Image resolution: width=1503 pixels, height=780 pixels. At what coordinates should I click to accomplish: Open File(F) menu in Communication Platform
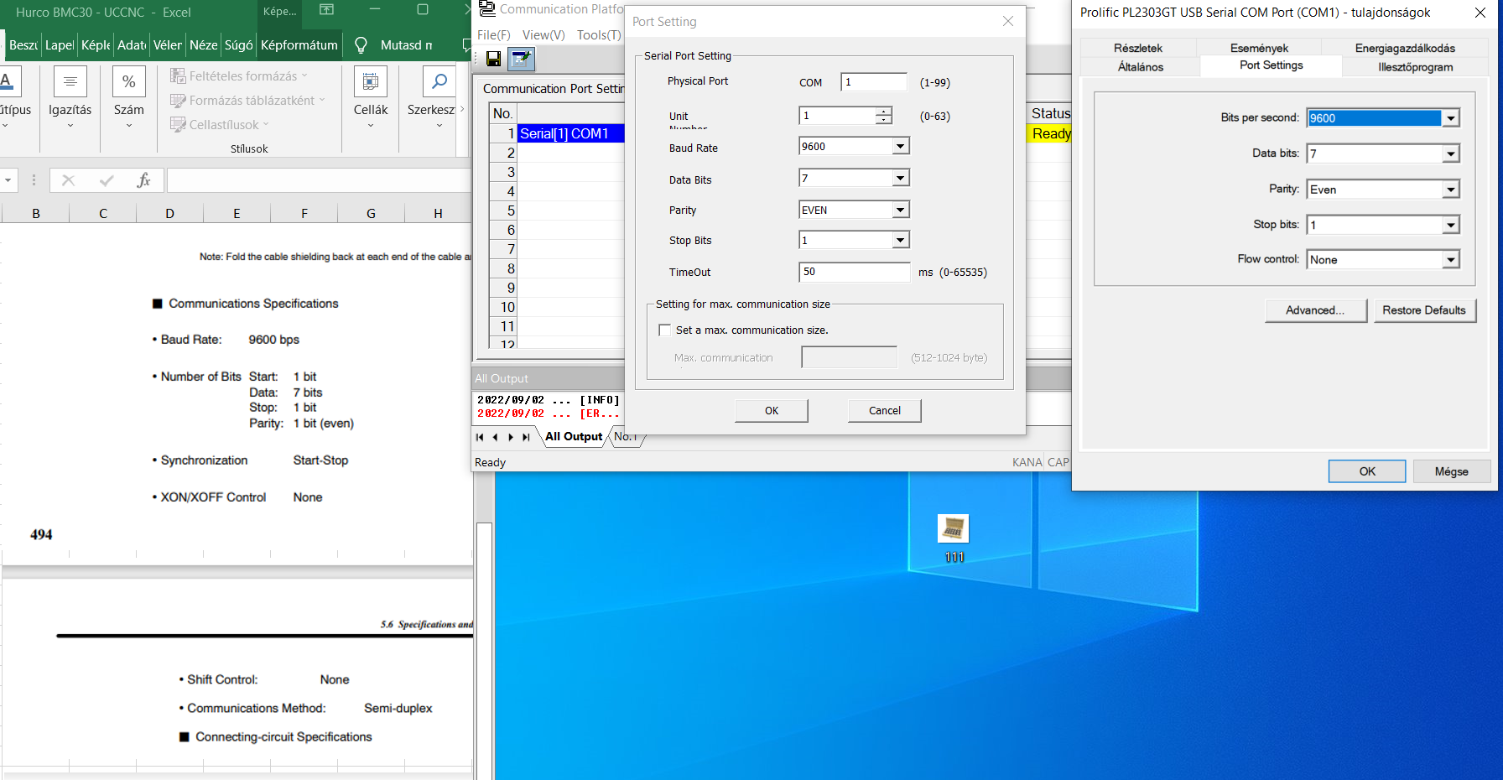[494, 34]
